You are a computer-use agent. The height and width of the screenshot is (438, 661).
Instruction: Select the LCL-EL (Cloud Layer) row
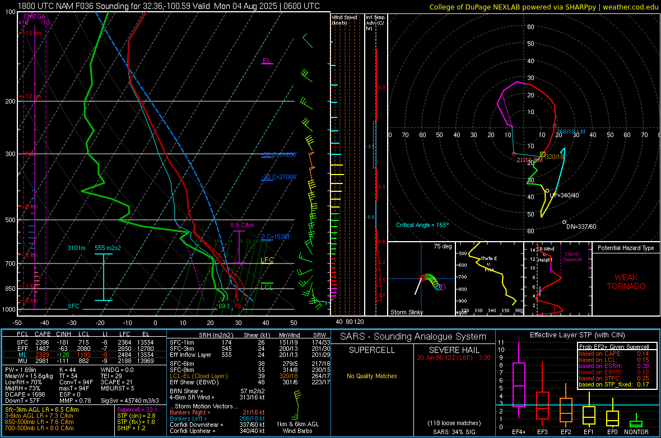pyautogui.click(x=250, y=376)
